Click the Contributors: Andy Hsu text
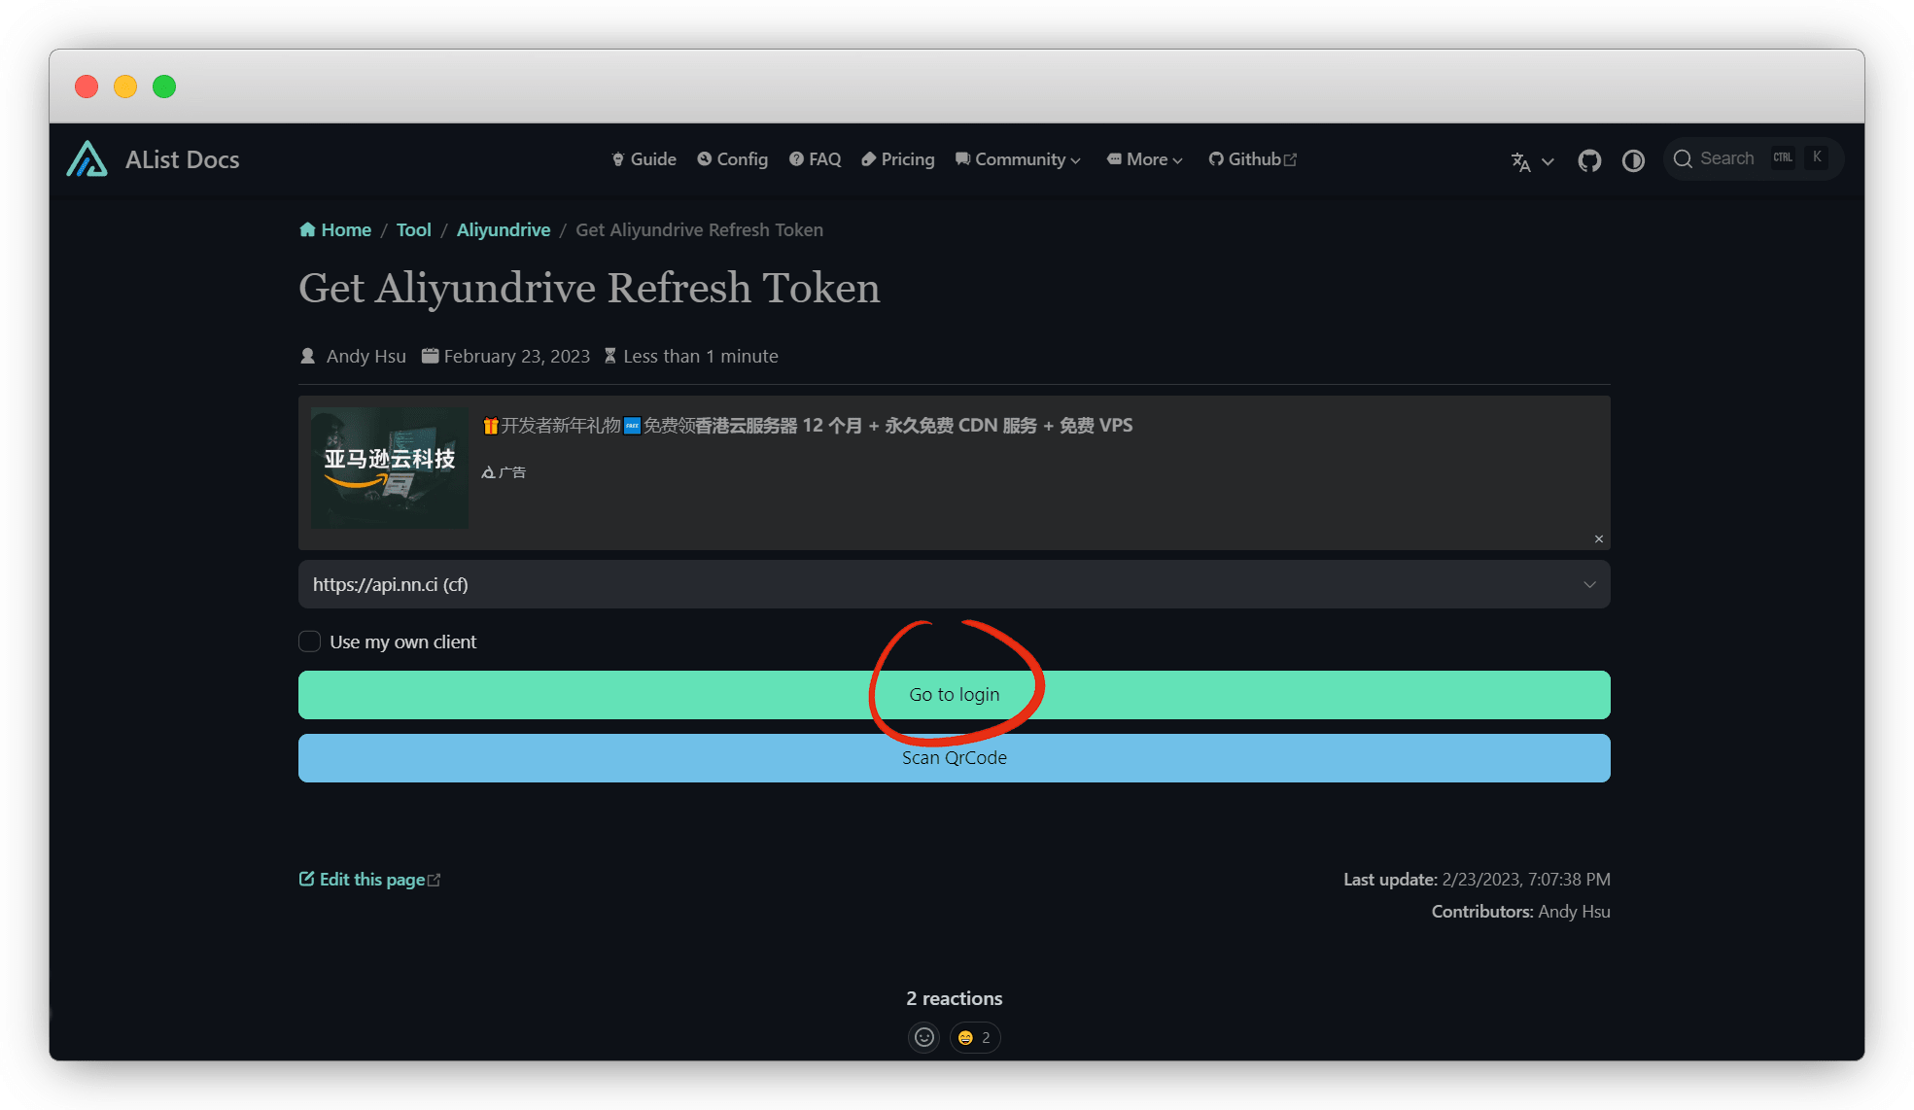Viewport: 1914px width, 1110px height. tap(1520, 912)
